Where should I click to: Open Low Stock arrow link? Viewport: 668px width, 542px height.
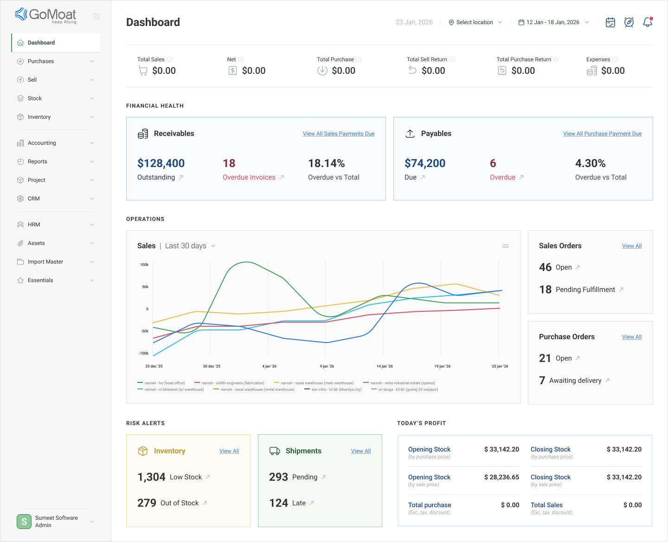click(x=208, y=477)
